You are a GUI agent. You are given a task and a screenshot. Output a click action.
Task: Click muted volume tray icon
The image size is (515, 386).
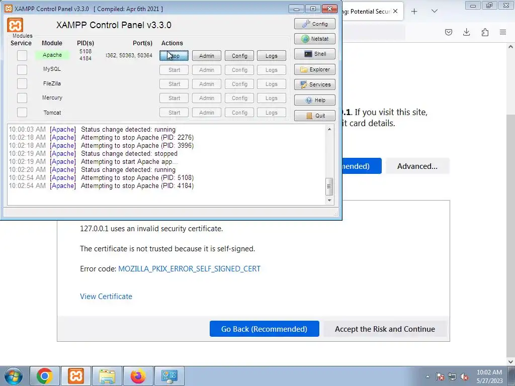click(x=464, y=376)
